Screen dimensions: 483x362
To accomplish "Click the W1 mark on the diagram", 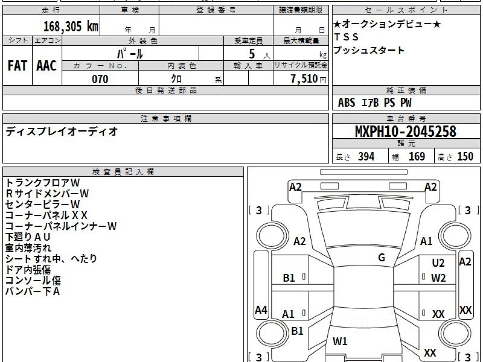I will pos(340,342).
